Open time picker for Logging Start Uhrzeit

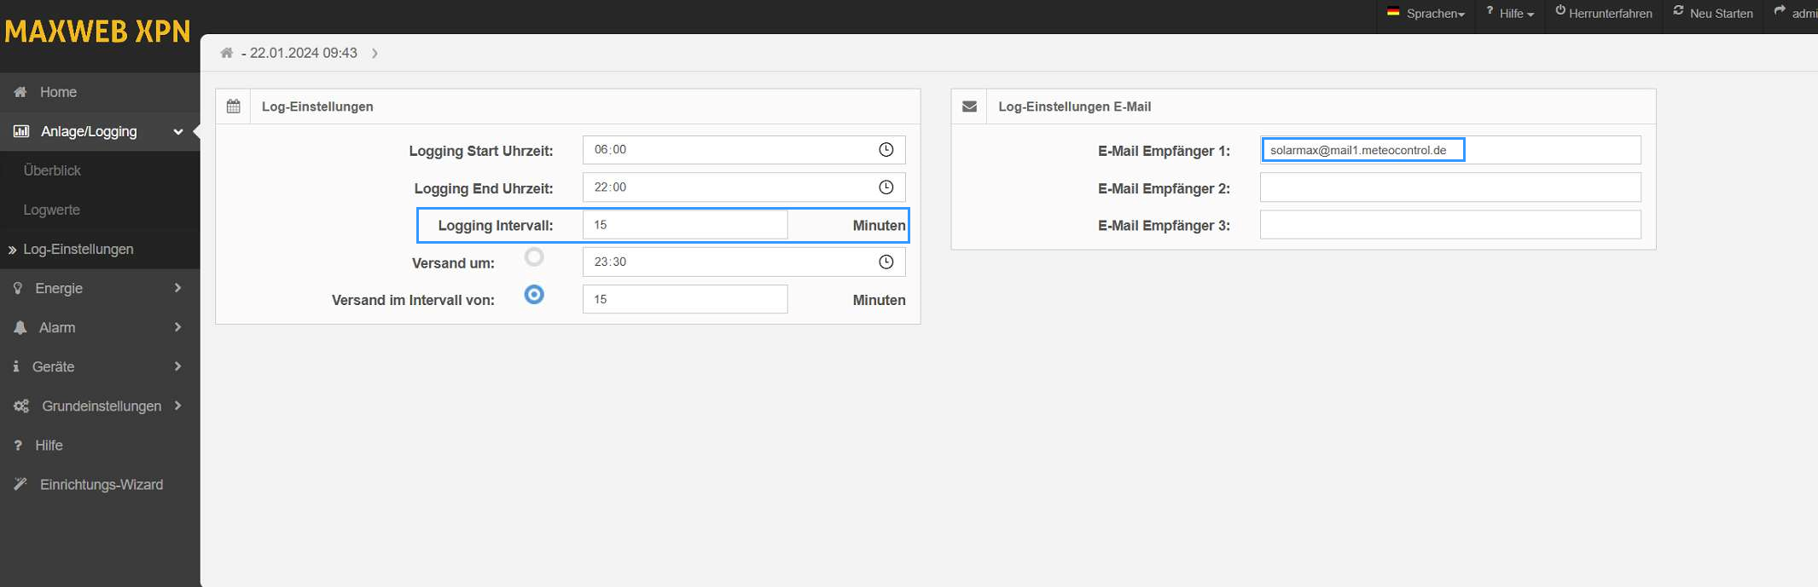coord(886,150)
